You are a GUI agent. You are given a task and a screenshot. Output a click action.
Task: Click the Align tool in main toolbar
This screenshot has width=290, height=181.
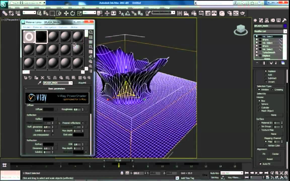click(x=186, y=13)
